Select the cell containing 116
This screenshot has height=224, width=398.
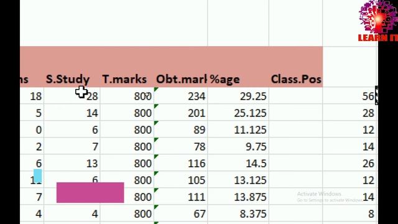click(x=181, y=163)
